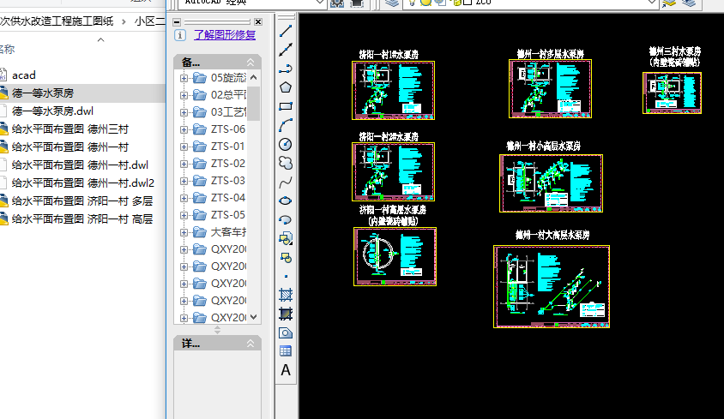
Task: Select the Hatch tool
Action: click(x=286, y=295)
